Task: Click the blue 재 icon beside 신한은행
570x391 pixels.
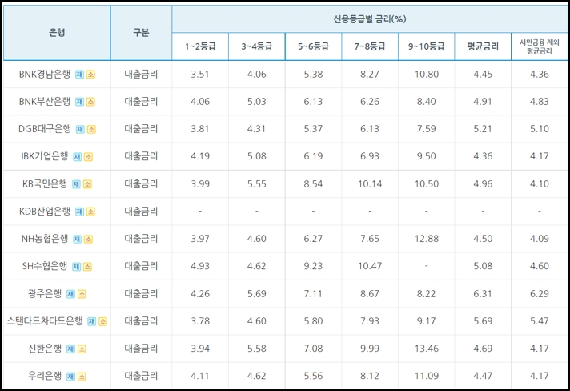Action: point(70,349)
